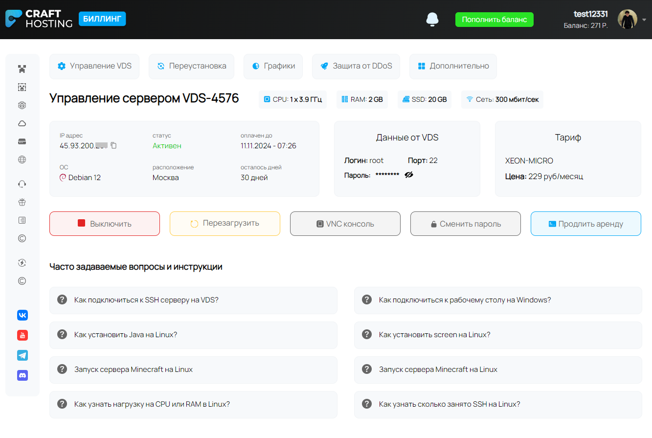This screenshot has width=652, height=438.
Task: Open the gift box sidebar icon
Action: 22,202
